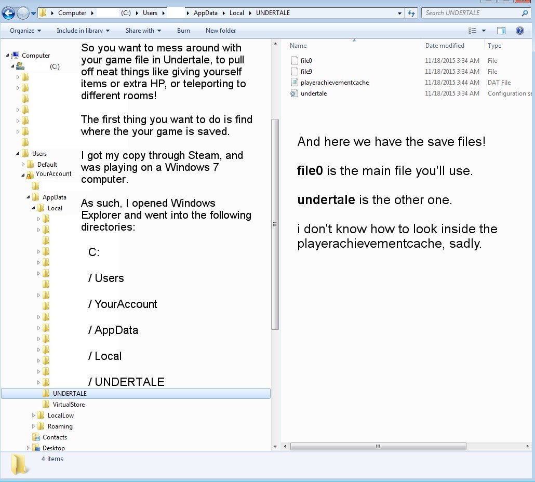Click the Forward navigation arrow button
Viewport: 535px width, 482px height.
[x=23, y=14]
